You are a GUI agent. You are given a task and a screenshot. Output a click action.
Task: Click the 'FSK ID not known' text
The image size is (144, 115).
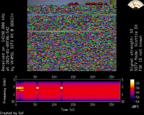click(x=140, y=53)
